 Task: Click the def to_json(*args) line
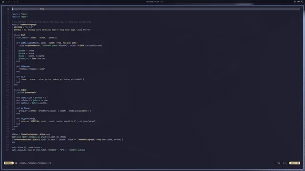[26, 119]
